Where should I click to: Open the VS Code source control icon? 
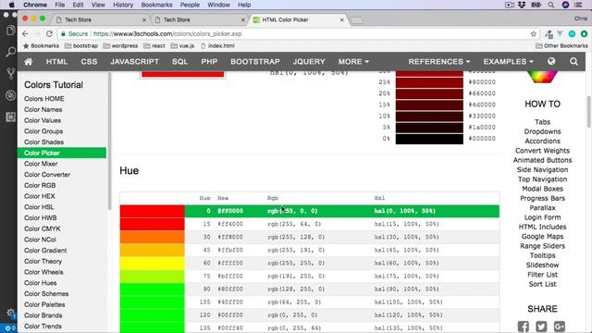pyautogui.click(x=10, y=73)
